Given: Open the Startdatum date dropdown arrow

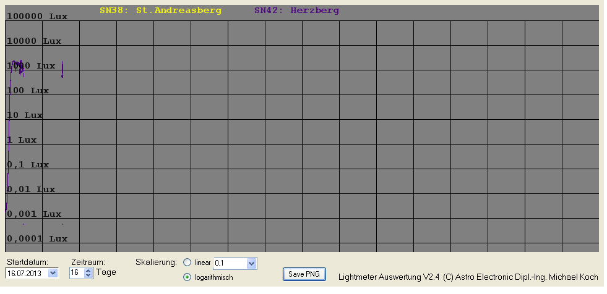Looking at the screenshot, I should point(52,272).
